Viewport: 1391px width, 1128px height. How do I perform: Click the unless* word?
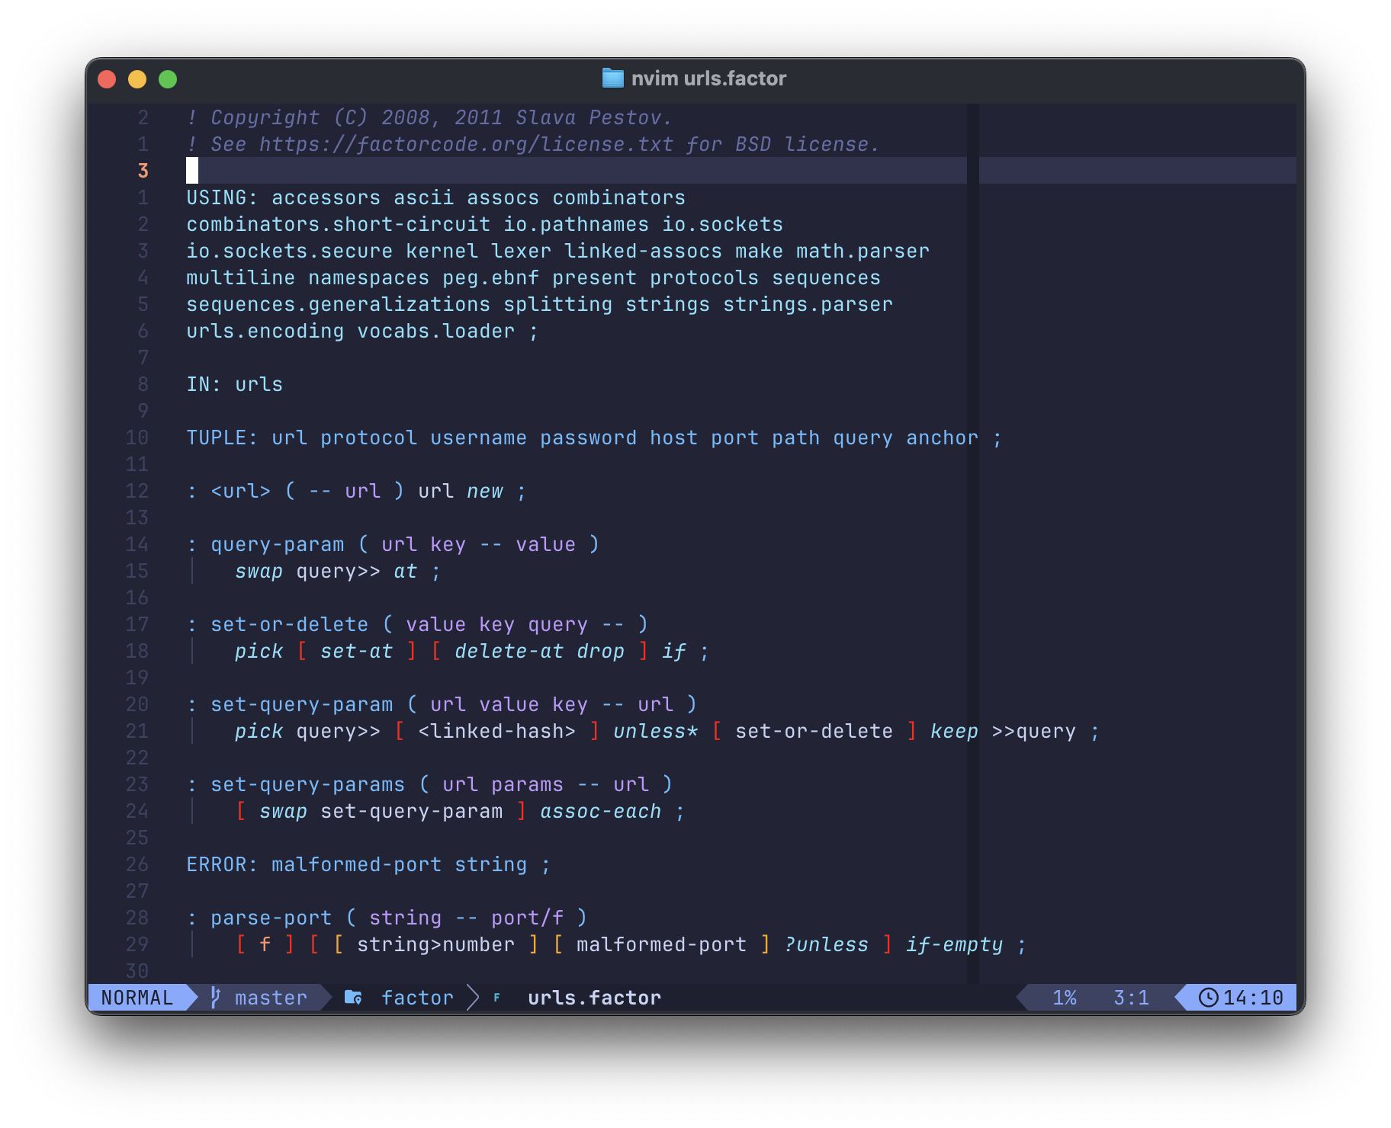click(x=656, y=731)
